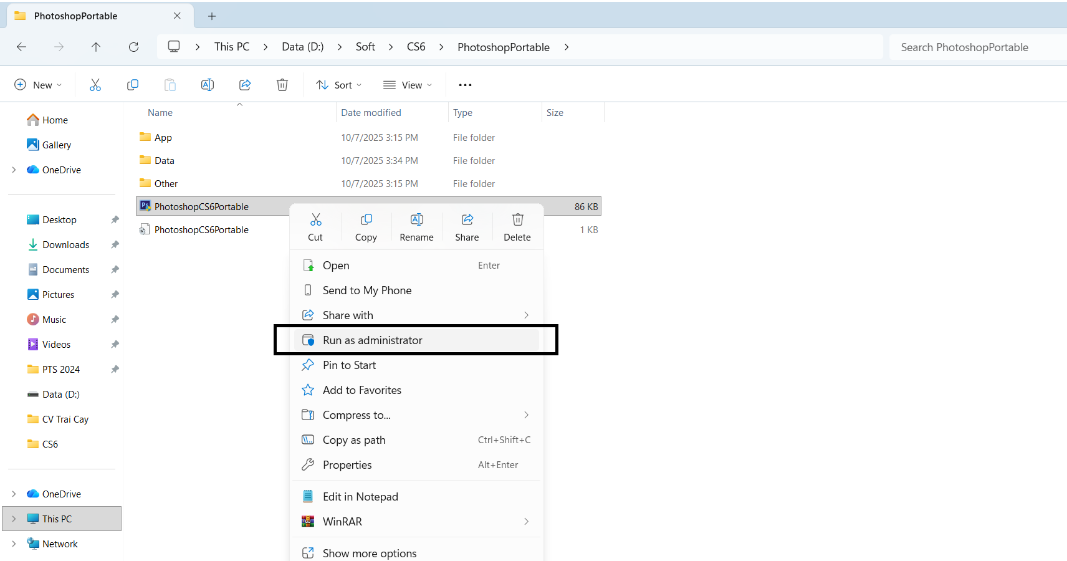Click the Cut icon in context menu
The image size is (1067, 561).
point(315,227)
